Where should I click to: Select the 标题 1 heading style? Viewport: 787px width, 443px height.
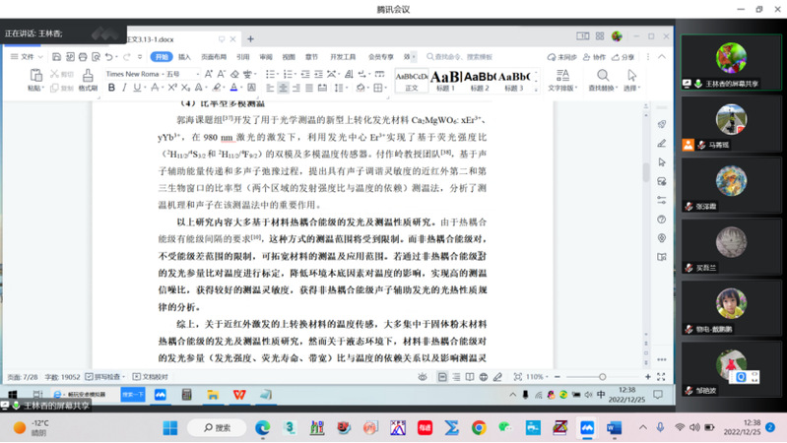[x=445, y=79]
